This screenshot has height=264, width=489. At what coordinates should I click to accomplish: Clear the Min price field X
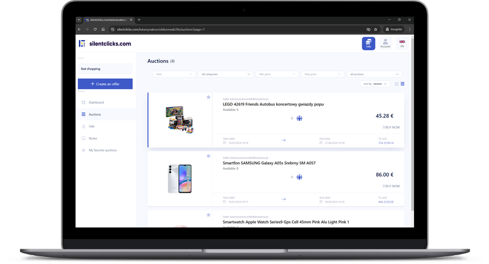(x=294, y=74)
